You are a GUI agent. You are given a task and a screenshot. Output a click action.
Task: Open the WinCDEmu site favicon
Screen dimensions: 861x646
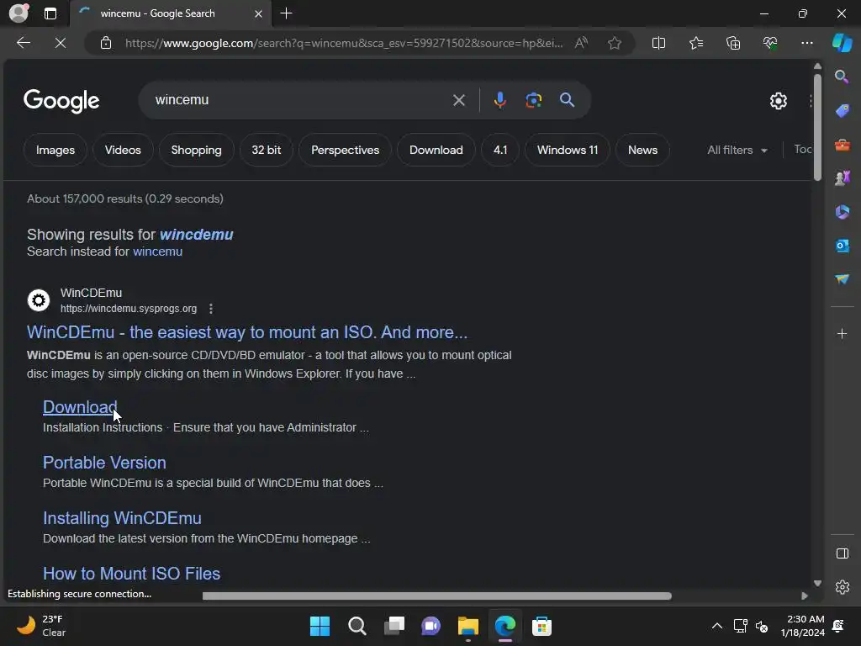pos(39,300)
